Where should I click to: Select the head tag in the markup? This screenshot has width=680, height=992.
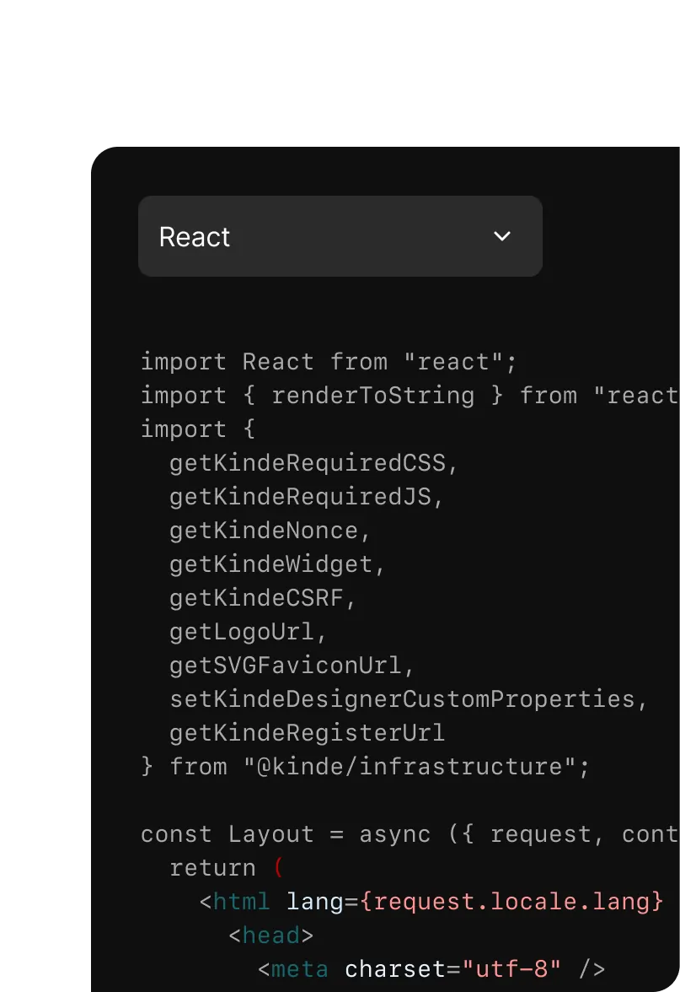[270, 935]
